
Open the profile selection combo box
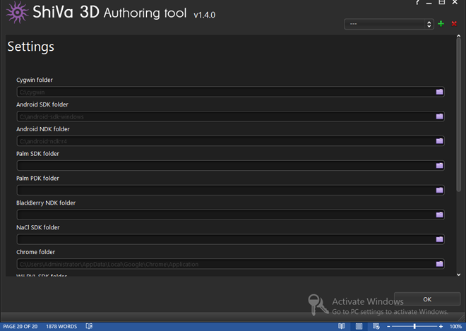point(389,24)
